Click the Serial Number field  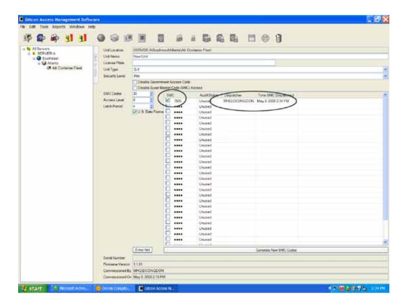point(260,258)
